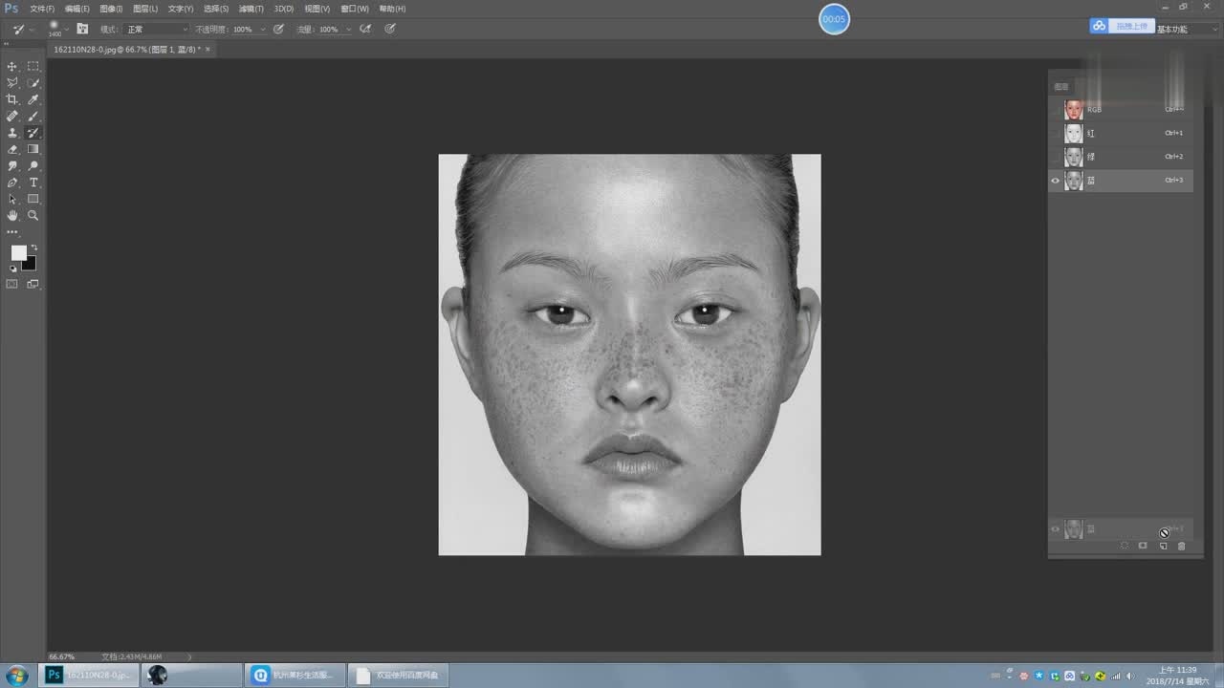Select the Clone Stamp tool

[12, 133]
